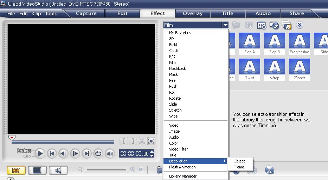Switch to the Capture step tab
The width and height of the screenshot is (328, 180).
point(86,13)
